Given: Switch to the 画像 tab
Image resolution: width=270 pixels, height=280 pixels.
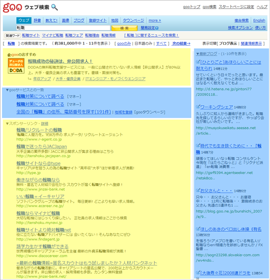Looking at the screenshot, I should point(65,20).
